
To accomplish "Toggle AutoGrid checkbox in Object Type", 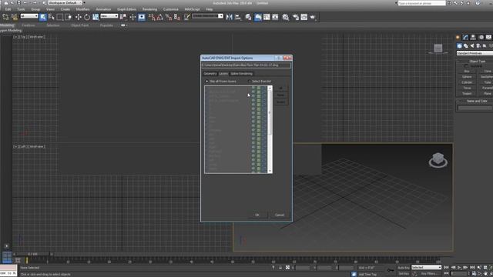I will [x=466, y=66].
